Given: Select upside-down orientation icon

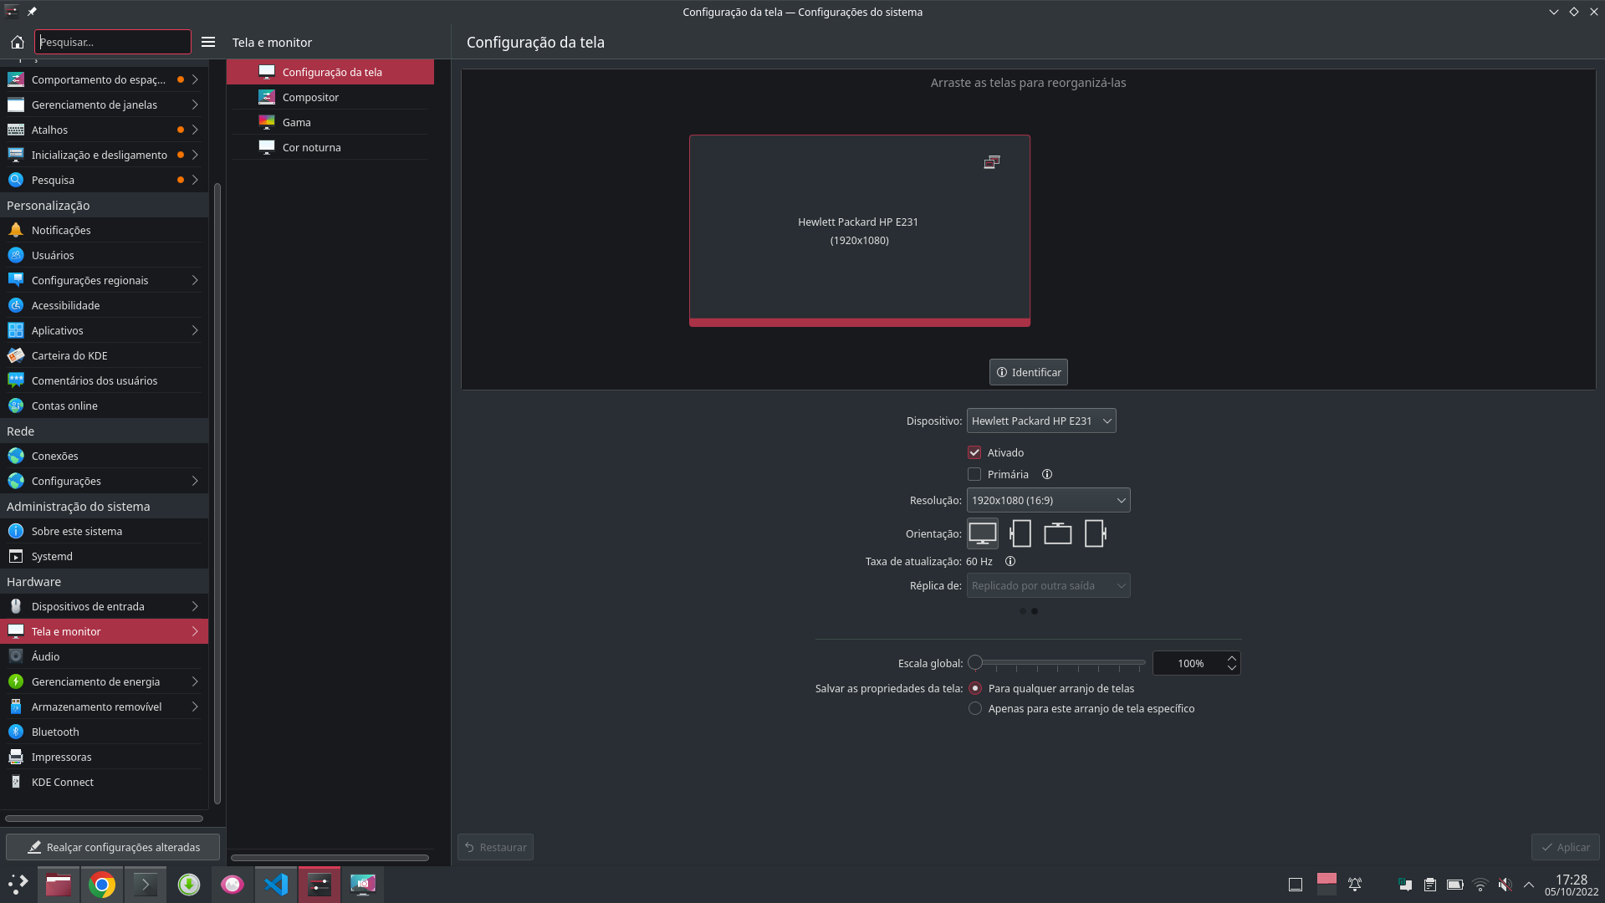Looking at the screenshot, I should point(1058,533).
